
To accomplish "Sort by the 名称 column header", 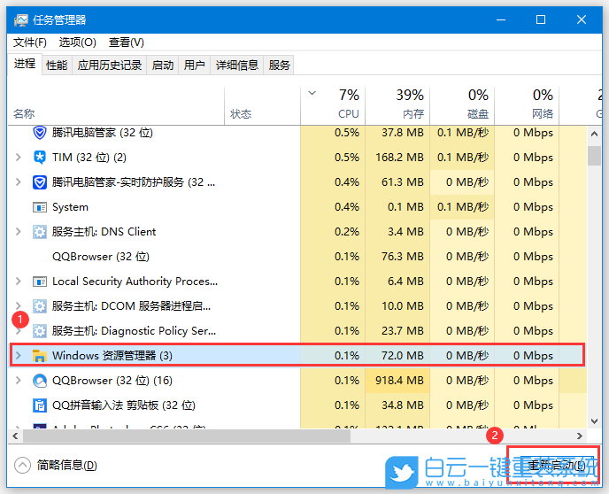I will coord(116,105).
